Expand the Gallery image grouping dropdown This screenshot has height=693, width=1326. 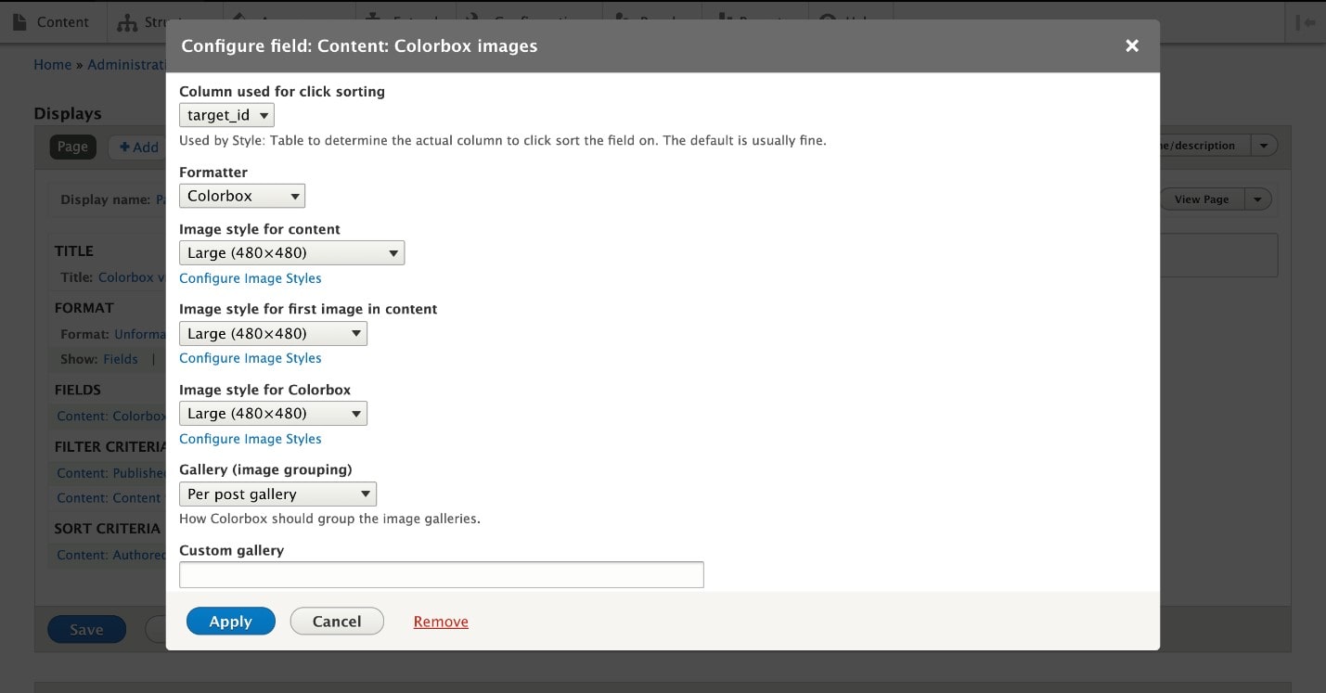(277, 494)
